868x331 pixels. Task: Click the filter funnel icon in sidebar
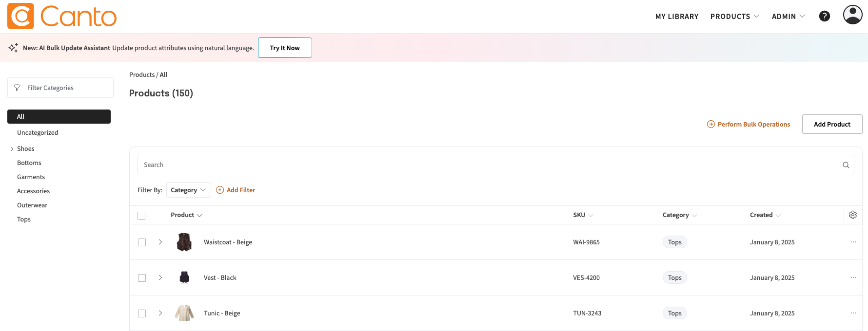click(17, 88)
